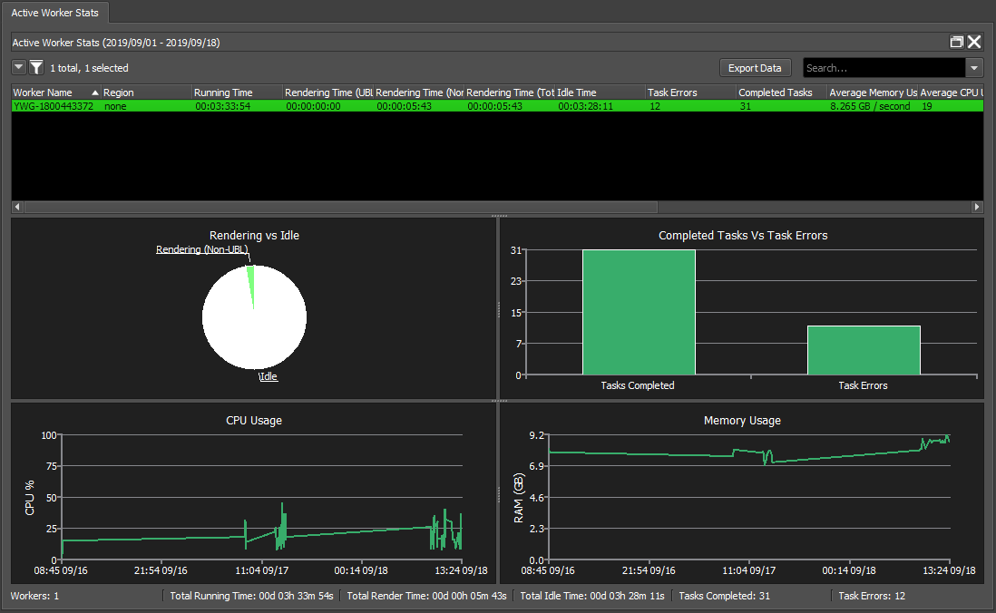Sort by the Running Time column header
Screen dimensions: 996x613
pyautogui.click(x=238, y=92)
